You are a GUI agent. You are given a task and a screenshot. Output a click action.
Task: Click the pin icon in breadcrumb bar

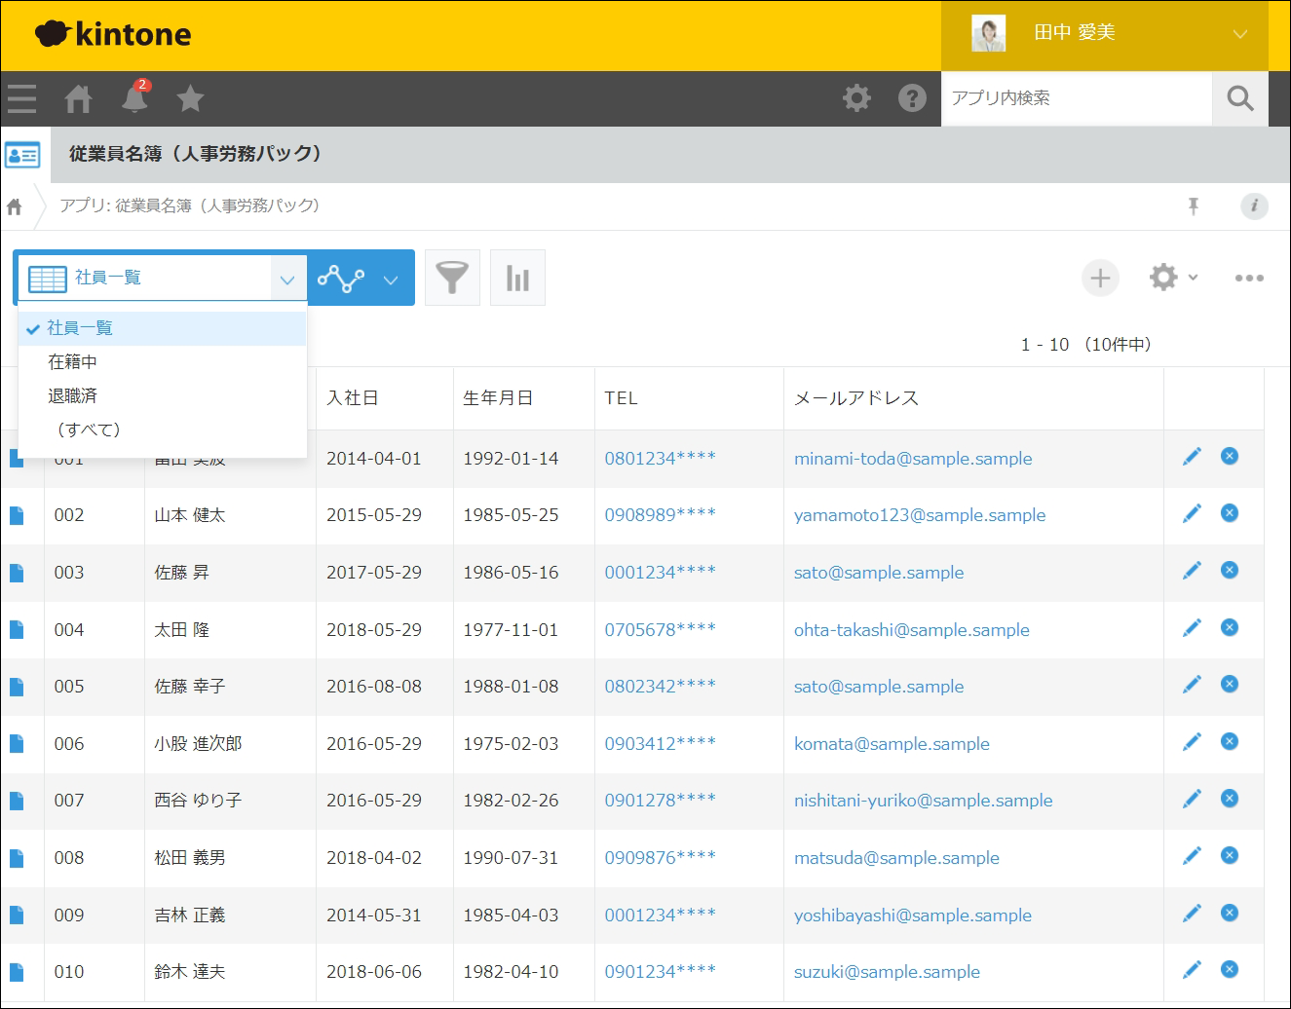1193,206
